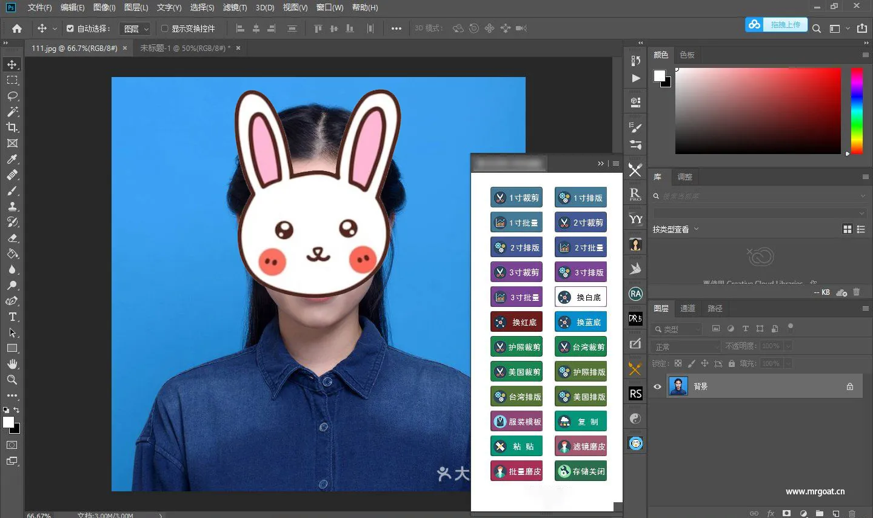
Task: Select the Crop tool
Action: point(12,127)
